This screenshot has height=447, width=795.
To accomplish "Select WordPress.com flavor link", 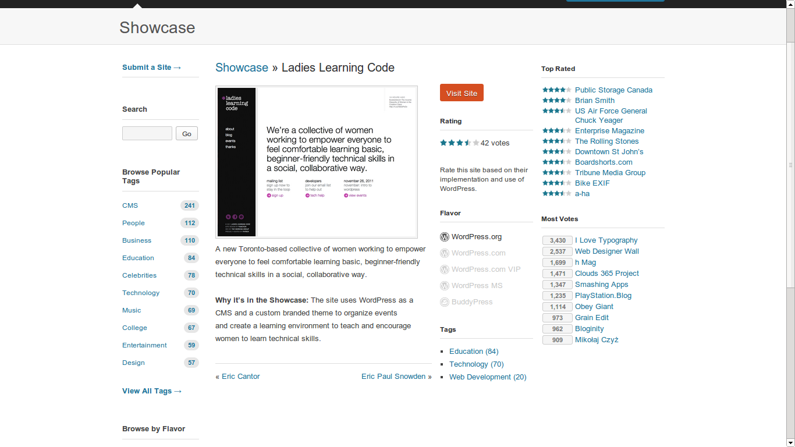I will coord(478,253).
